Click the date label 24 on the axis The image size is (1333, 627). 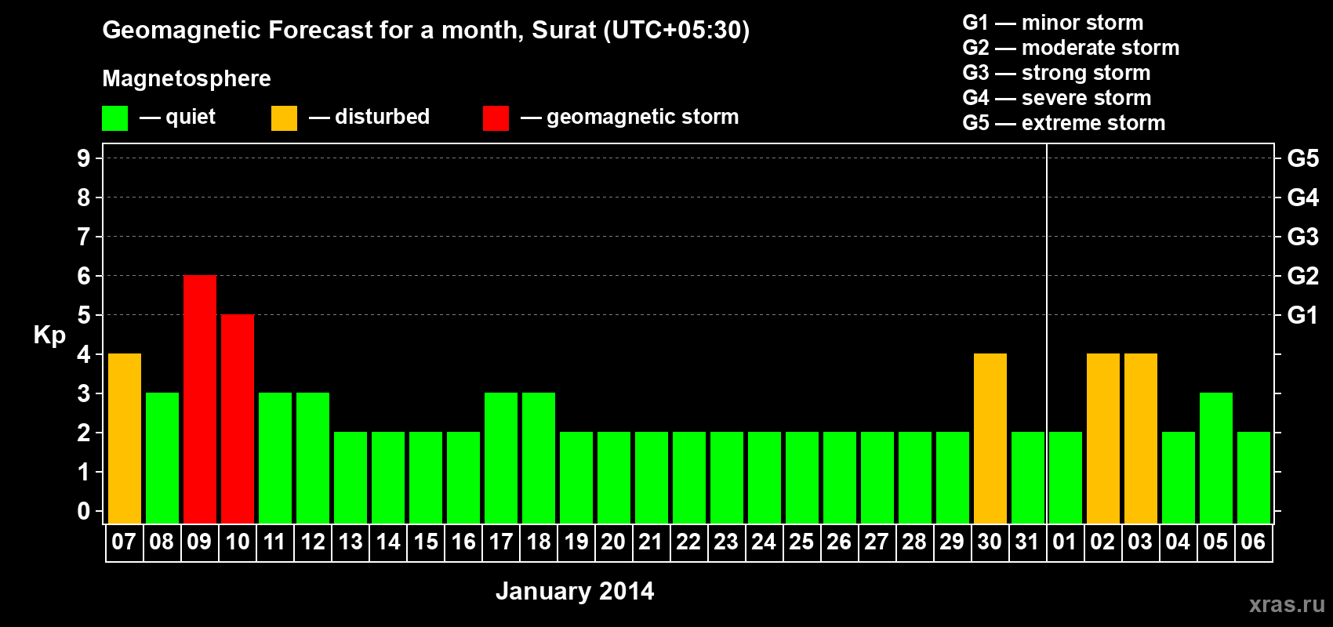pyautogui.click(x=764, y=542)
